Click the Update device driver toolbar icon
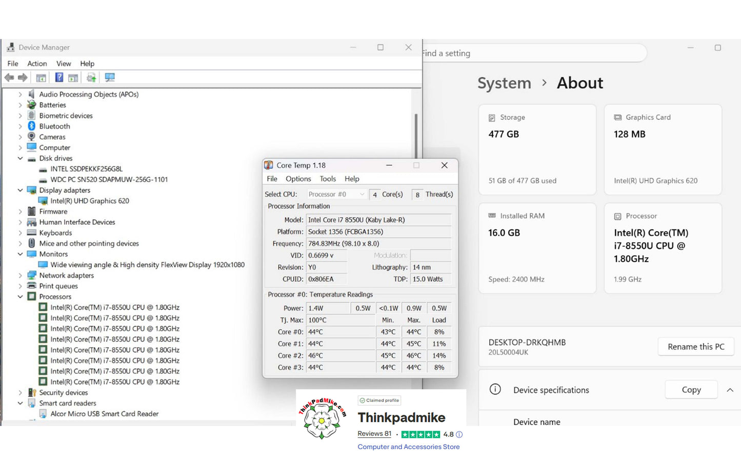Viewport: 741px width, 465px height. 91,77
